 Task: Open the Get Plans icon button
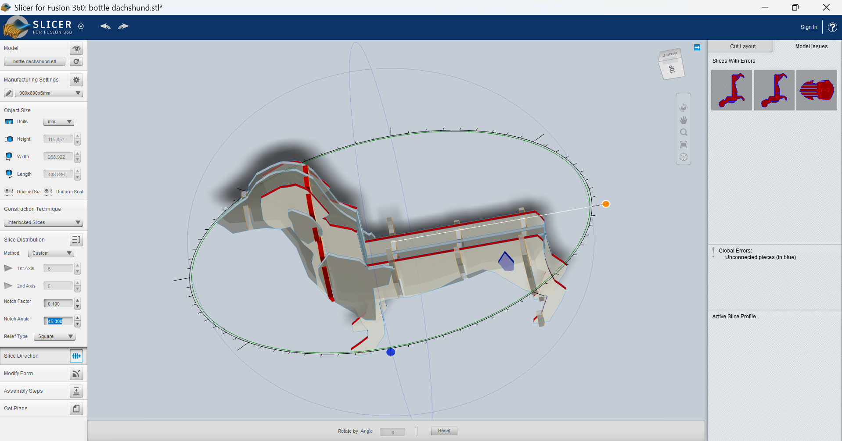coord(76,409)
